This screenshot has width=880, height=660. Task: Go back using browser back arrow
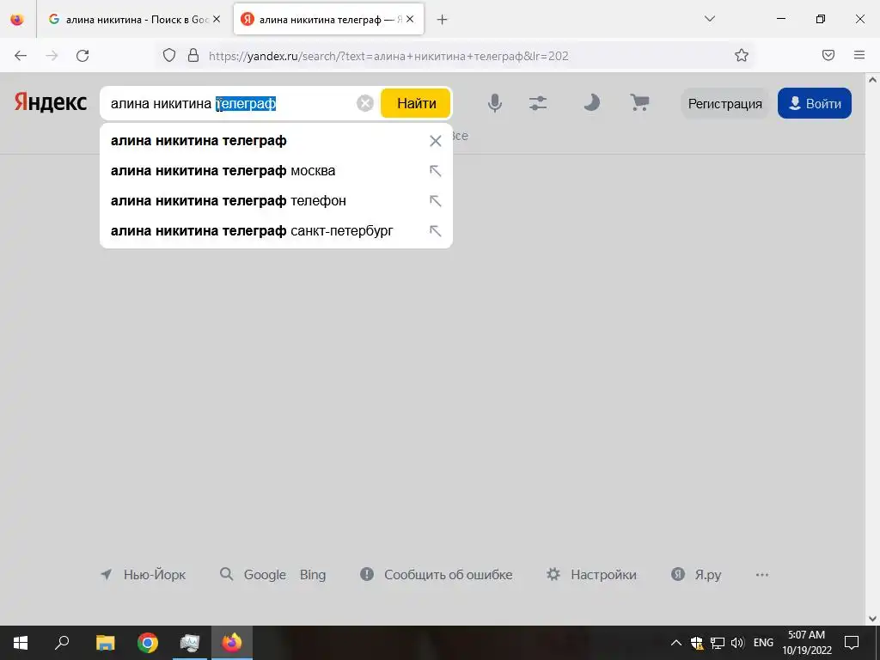click(x=21, y=56)
